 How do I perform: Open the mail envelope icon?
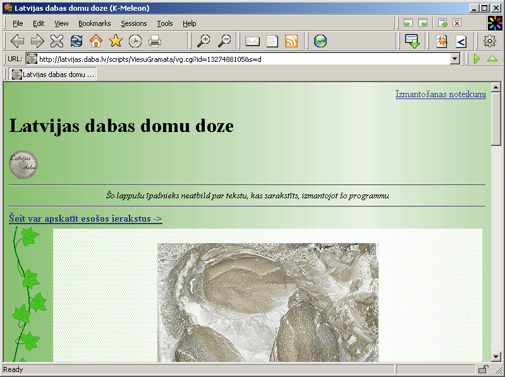coord(253,41)
